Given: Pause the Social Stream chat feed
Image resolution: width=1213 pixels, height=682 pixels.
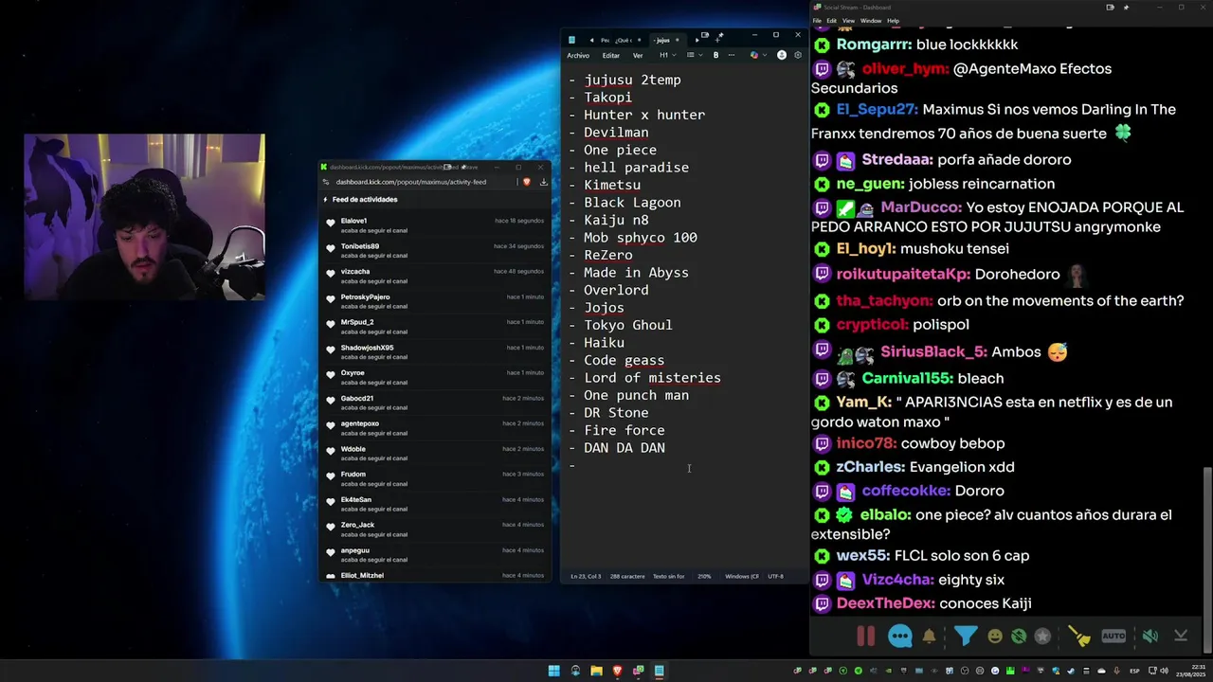Looking at the screenshot, I should click(865, 637).
